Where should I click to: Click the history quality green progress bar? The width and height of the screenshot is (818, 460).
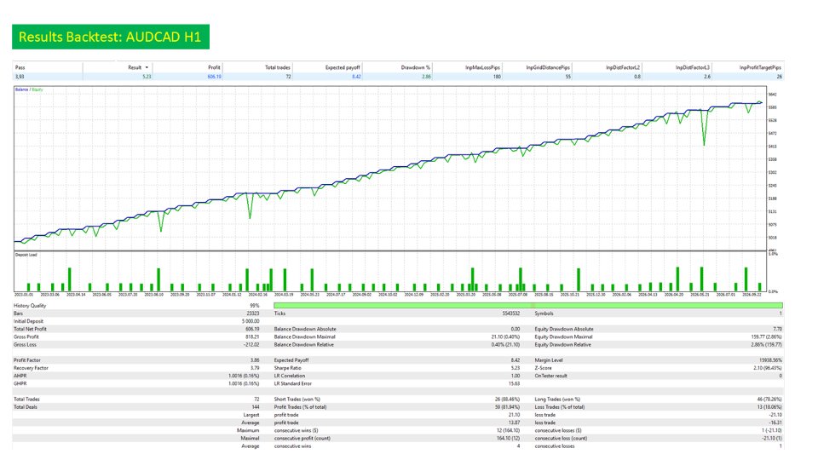[528, 306]
